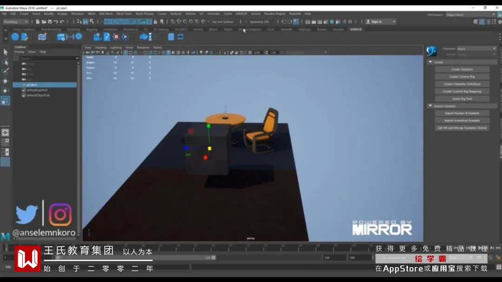Toggle the first snap magnet icon

173,22
